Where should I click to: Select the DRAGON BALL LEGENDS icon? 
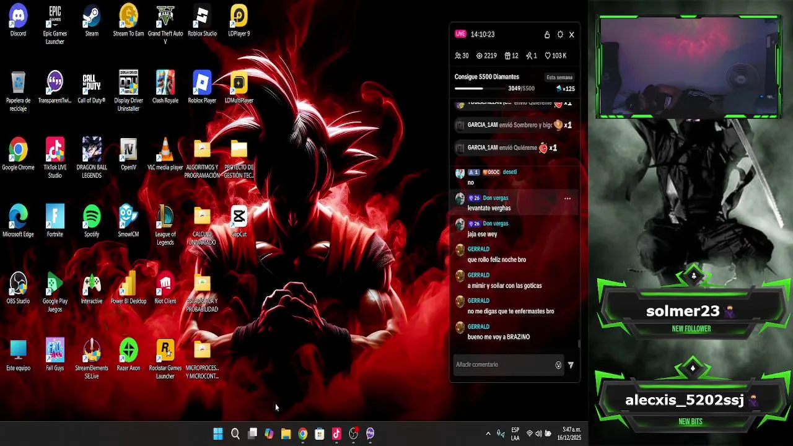tap(92, 159)
